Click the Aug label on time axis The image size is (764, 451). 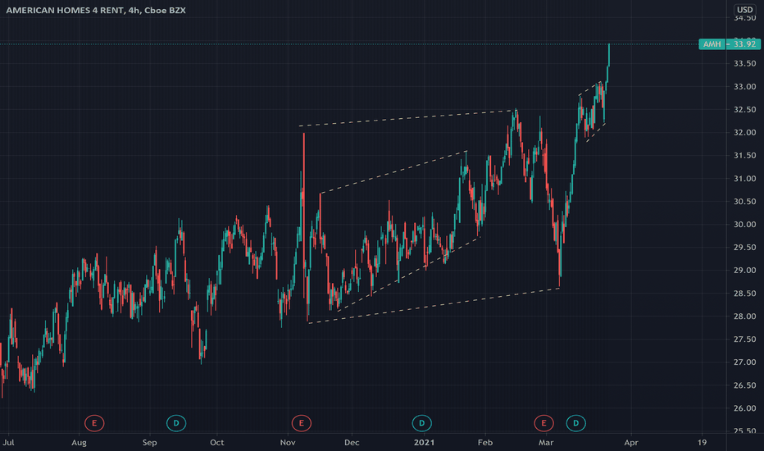tap(79, 442)
